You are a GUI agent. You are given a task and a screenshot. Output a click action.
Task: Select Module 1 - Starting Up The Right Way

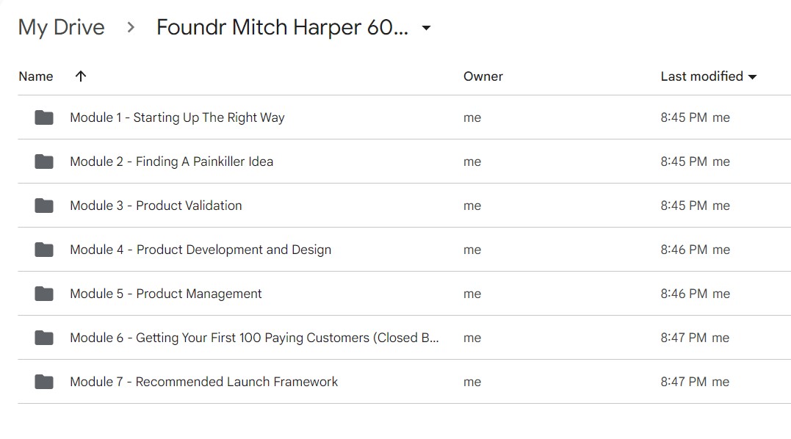pyautogui.click(x=177, y=117)
